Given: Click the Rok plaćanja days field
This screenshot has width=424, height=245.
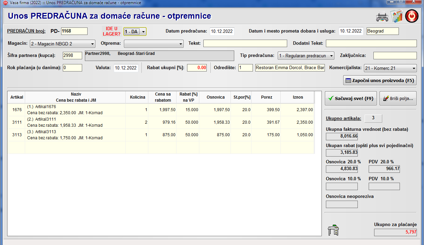Looking at the screenshot, I should [x=72, y=68].
